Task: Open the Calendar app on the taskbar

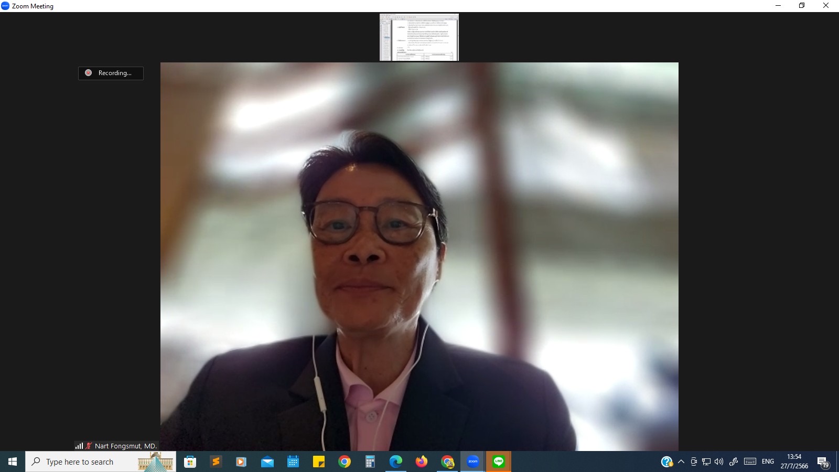Action: [x=293, y=462]
